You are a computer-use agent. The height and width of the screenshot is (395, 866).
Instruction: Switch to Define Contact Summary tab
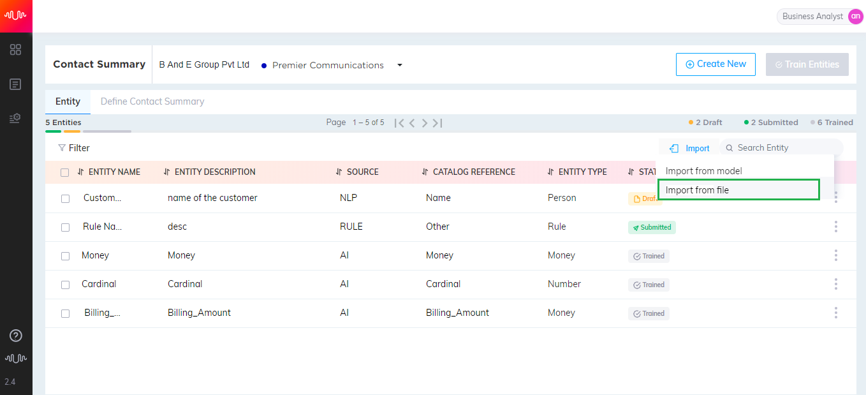coord(152,101)
